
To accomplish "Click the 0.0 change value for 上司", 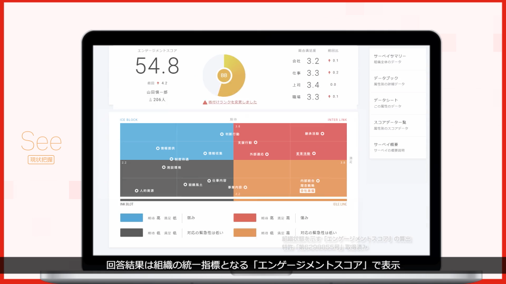I will point(333,85).
